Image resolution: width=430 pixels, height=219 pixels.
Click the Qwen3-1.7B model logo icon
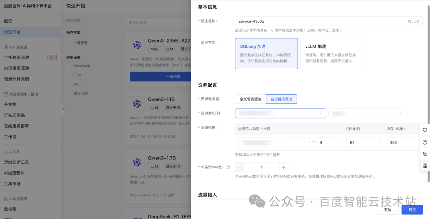[x=137, y=162]
